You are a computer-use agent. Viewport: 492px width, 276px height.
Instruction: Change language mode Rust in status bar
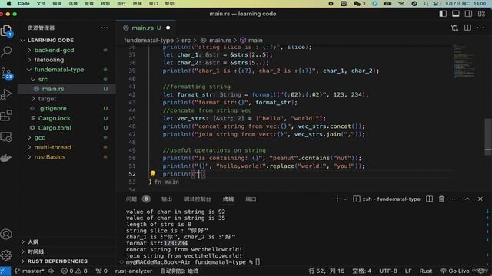tap(426, 271)
